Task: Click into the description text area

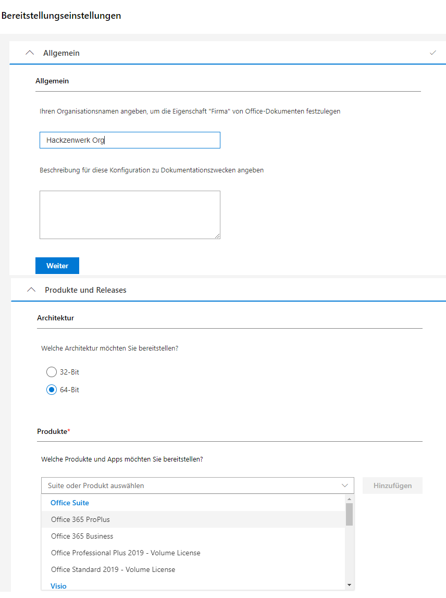Action: [x=130, y=215]
